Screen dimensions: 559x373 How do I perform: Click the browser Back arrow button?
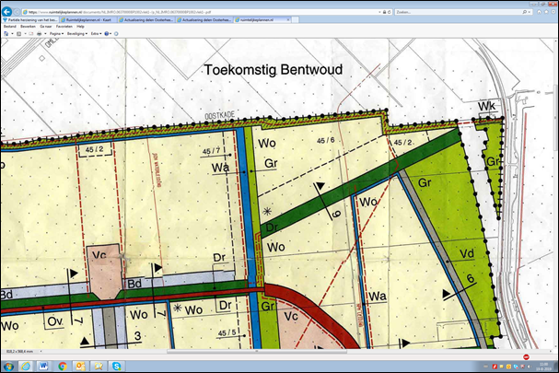click(x=8, y=11)
